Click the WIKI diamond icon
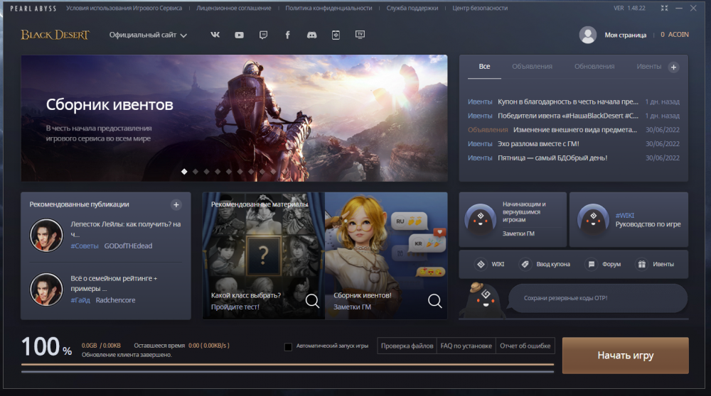 click(x=481, y=264)
